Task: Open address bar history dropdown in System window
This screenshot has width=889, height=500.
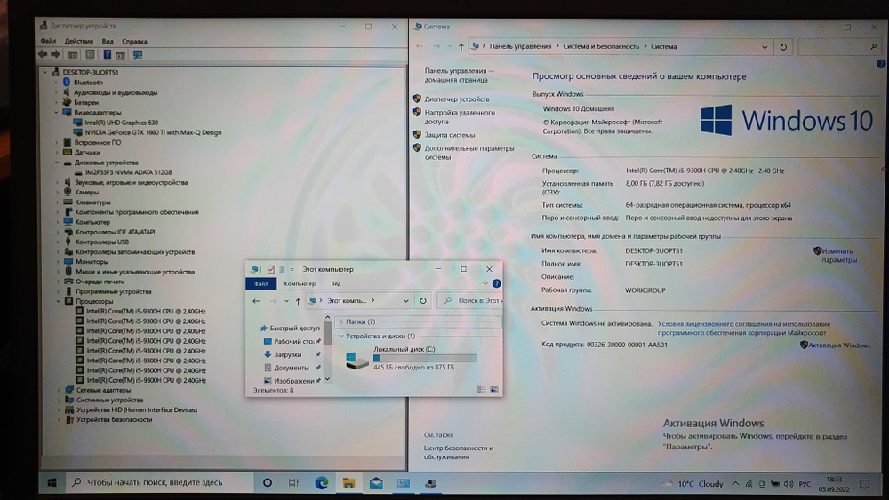Action: [765, 47]
